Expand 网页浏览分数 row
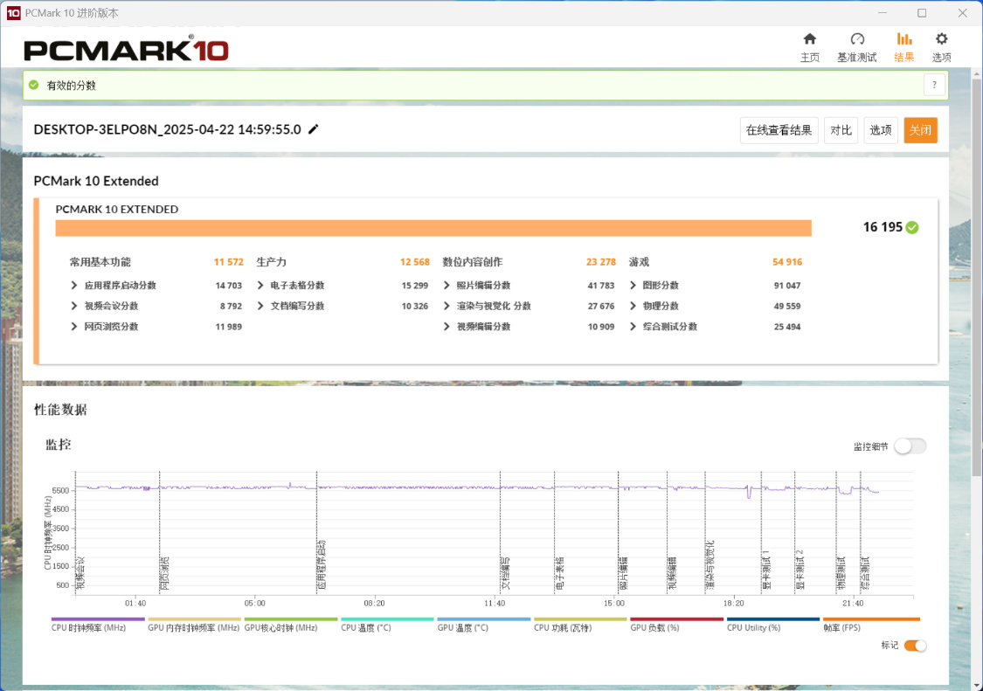The width and height of the screenshot is (983, 691). 74,327
